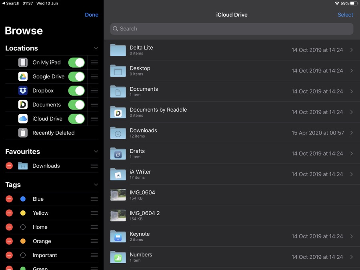Select the Blue tag label

point(38,199)
